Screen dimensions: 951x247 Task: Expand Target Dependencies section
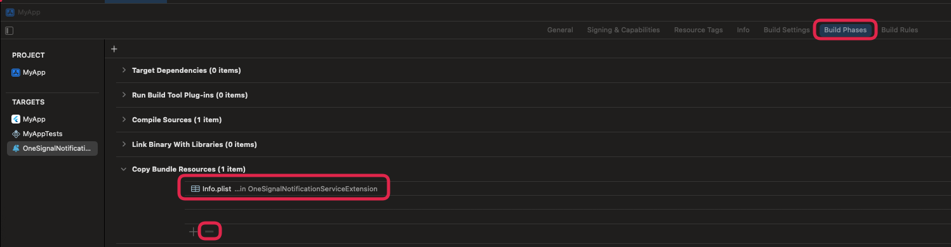tap(124, 70)
